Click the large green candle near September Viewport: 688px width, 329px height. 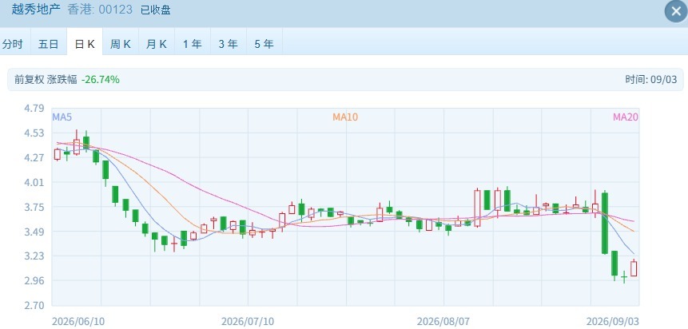(605, 223)
